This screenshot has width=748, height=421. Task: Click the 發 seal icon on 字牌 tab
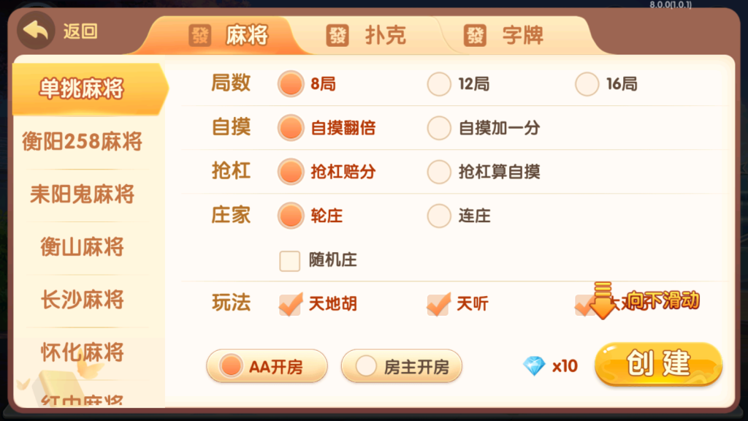(473, 35)
